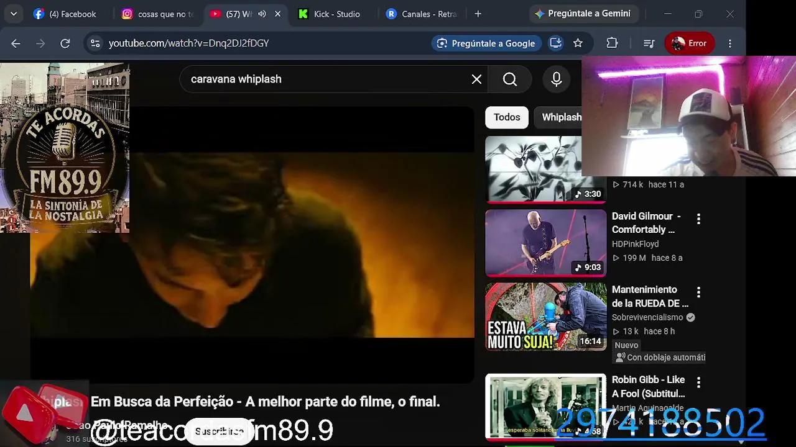Visit the HDPinkFloyd channel
Viewport: 796px width, 447px height.
click(635, 244)
